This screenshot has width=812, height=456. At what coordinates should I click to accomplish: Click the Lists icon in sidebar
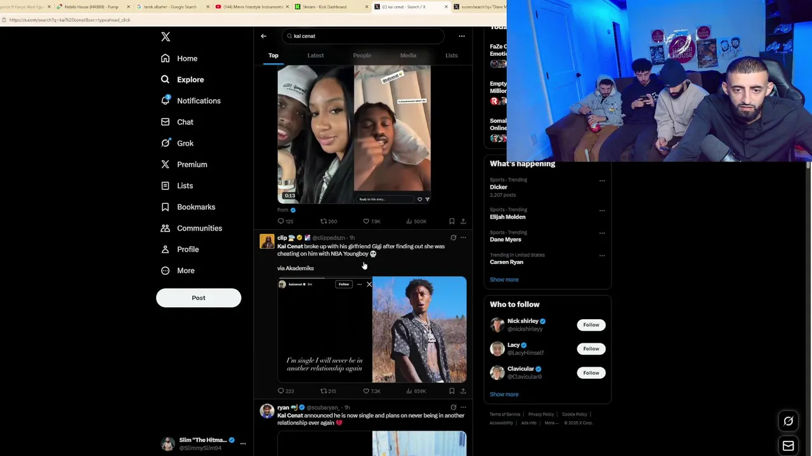pos(165,186)
